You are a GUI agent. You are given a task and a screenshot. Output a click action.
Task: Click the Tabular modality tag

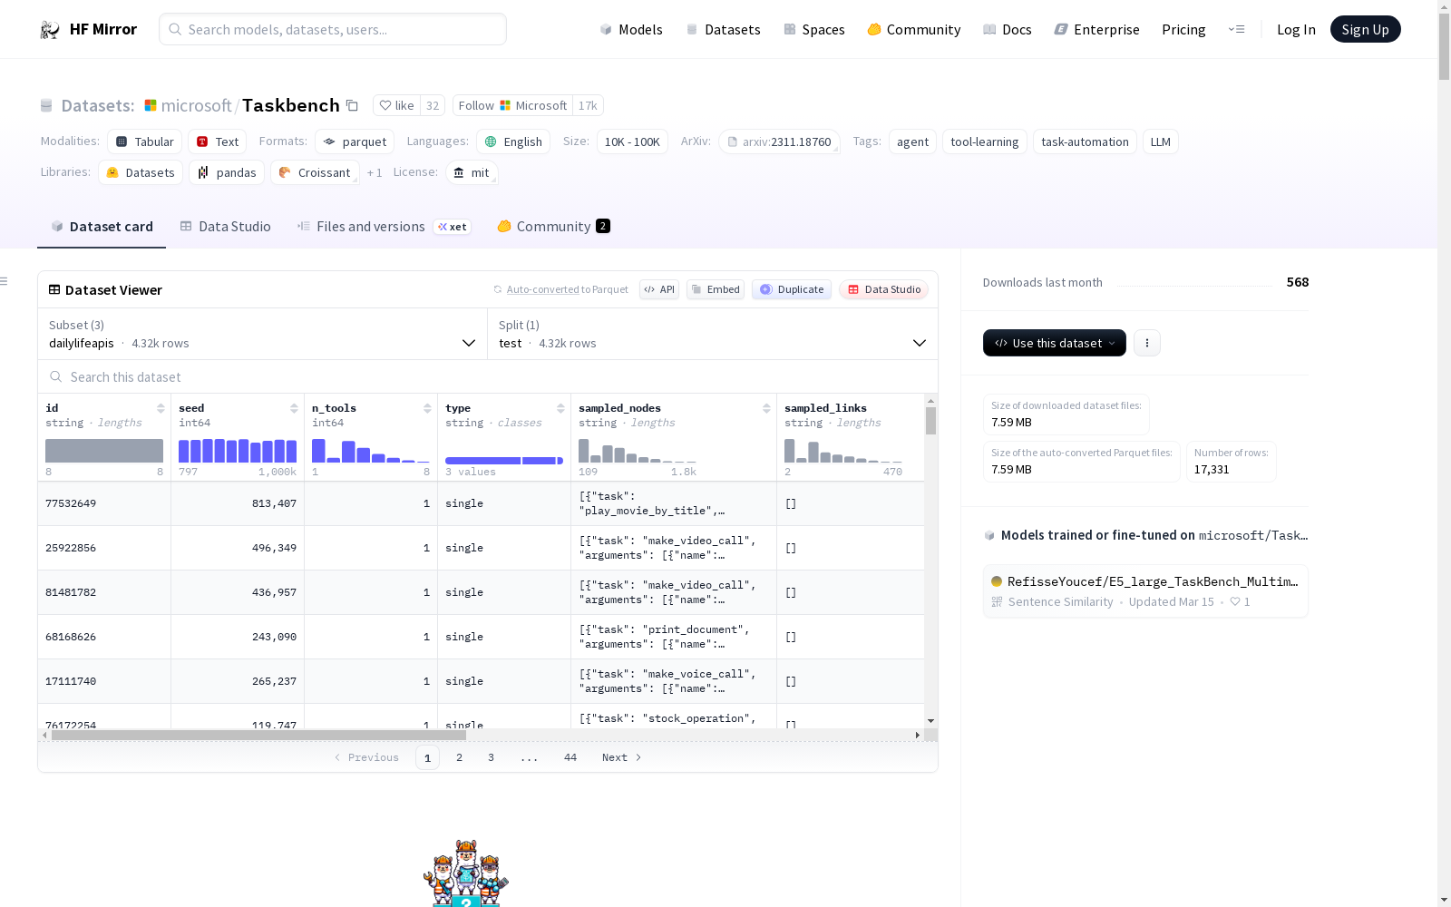[145, 141]
